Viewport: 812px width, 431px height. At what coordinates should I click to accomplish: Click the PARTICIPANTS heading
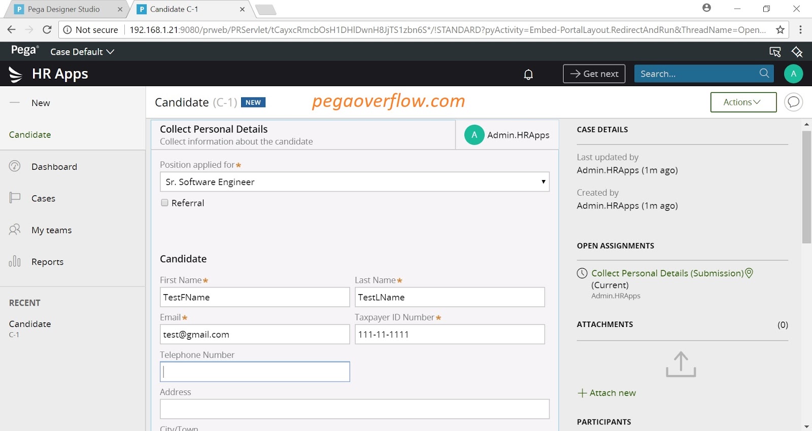pos(604,422)
